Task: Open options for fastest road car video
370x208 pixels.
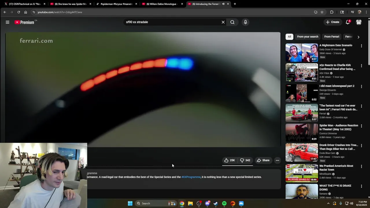Action: point(361,106)
